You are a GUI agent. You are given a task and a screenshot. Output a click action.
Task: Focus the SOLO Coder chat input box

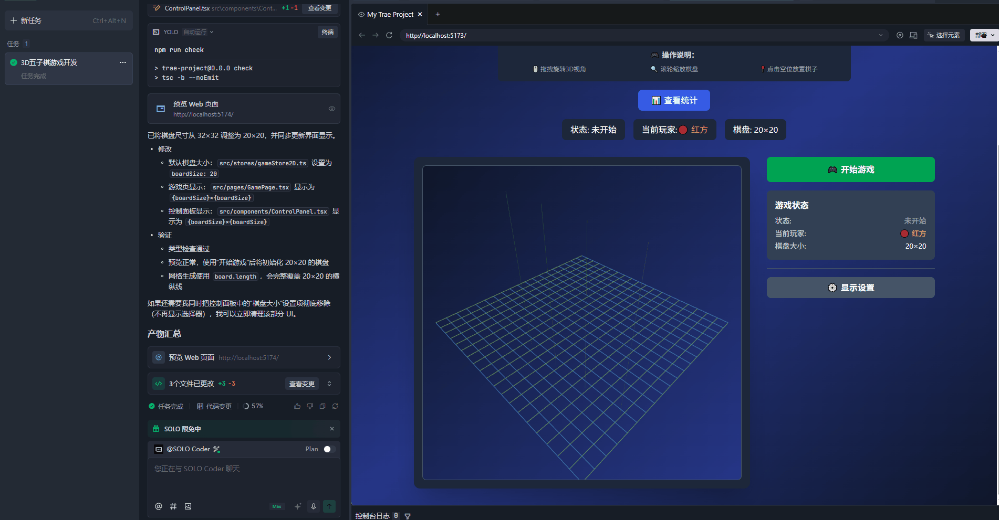[x=244, y=477]
